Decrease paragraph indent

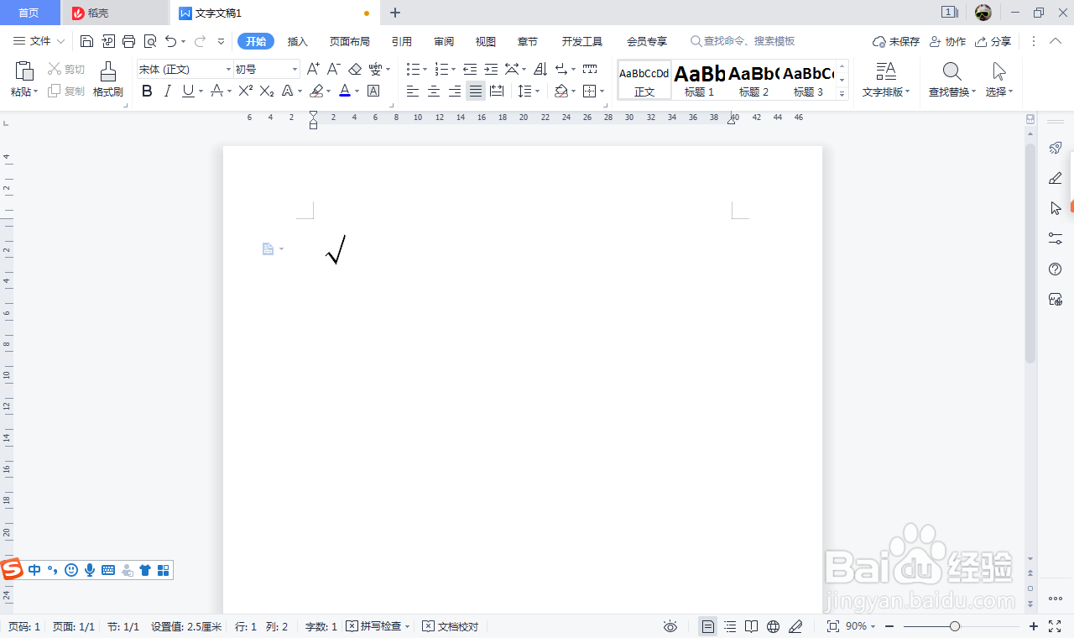(x=470, y=69)
